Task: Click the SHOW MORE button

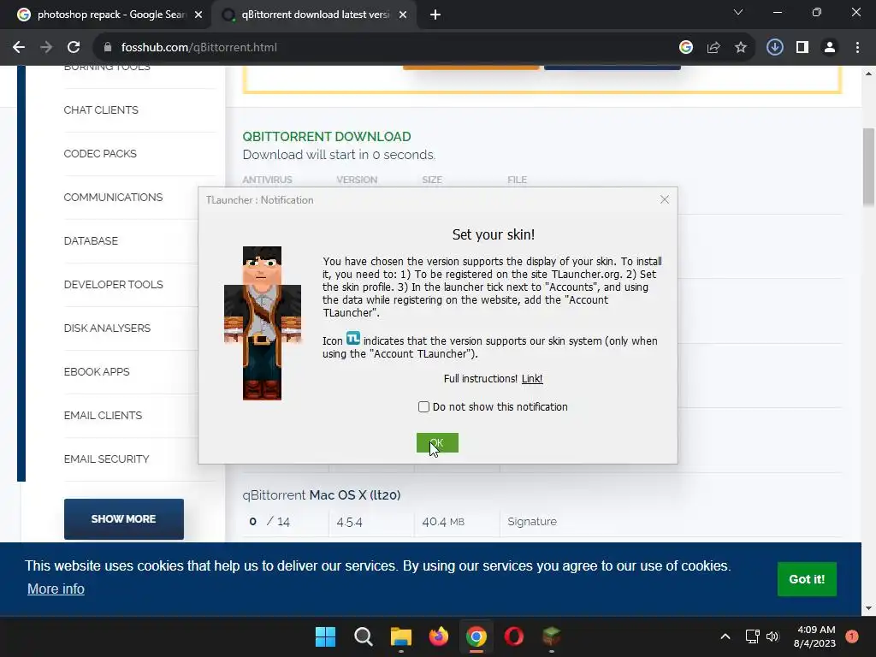Action: click(x=124, y=519)
